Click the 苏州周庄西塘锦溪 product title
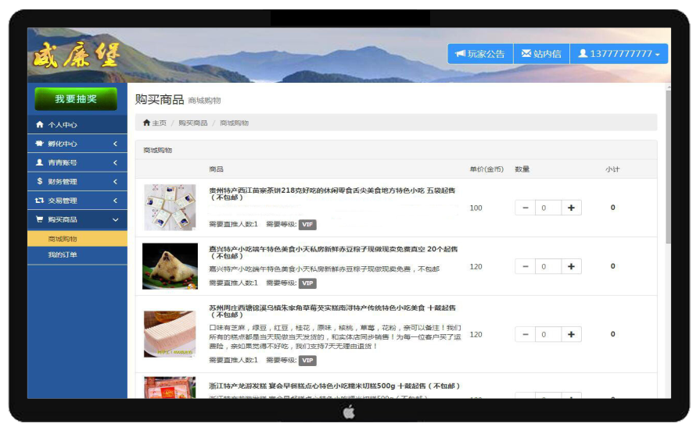This screenshot has width=700, height=434. coord(332,311)
